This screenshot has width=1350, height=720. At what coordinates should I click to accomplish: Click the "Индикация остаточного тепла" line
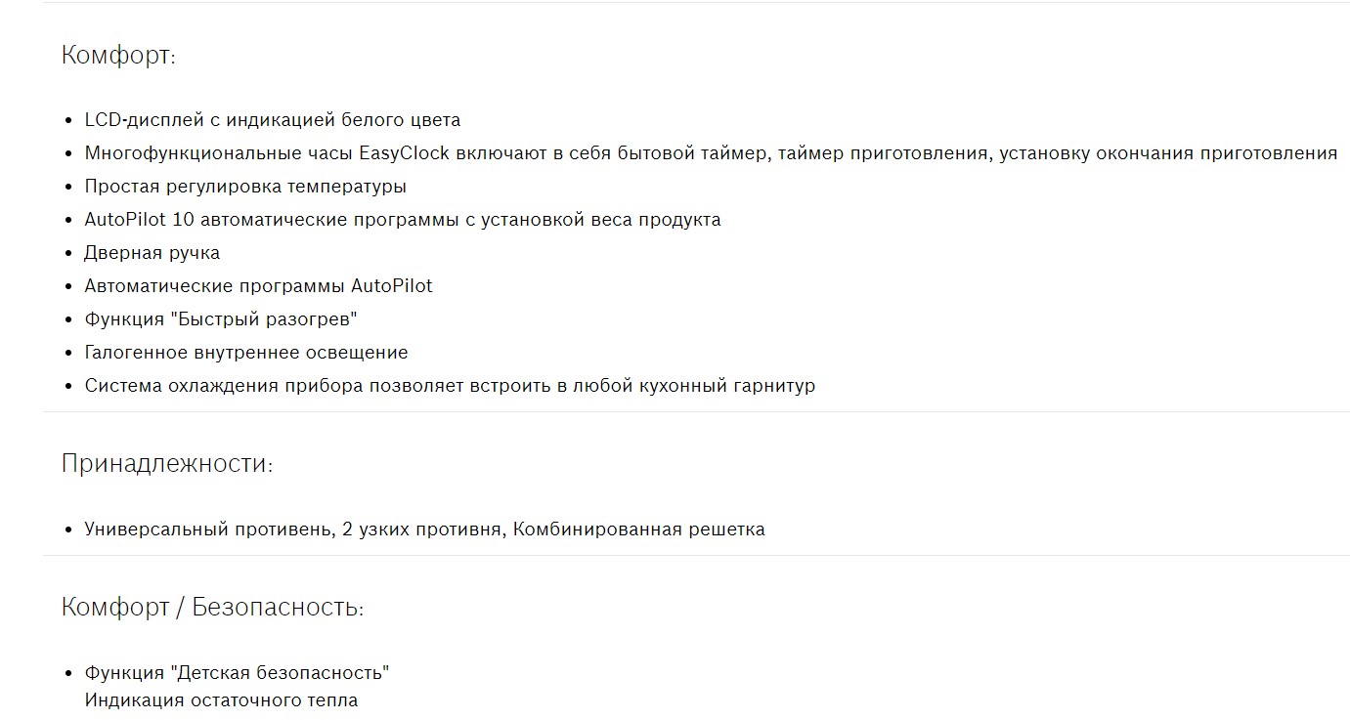click(221, 700)
